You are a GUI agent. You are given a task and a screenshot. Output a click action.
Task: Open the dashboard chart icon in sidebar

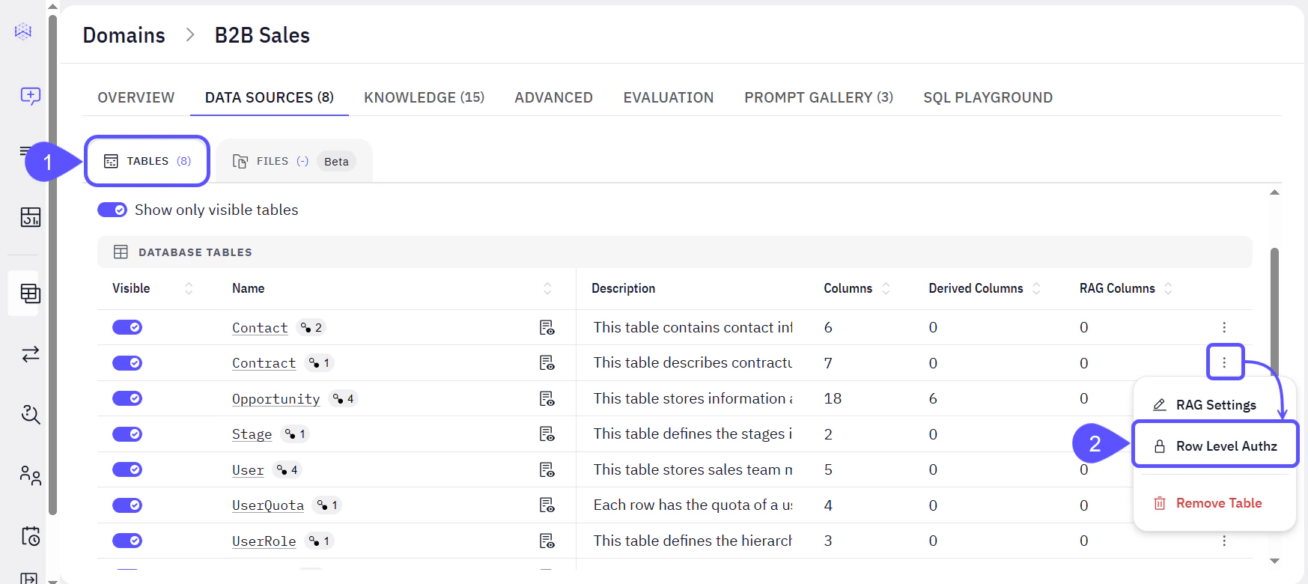tap(30, 217)
